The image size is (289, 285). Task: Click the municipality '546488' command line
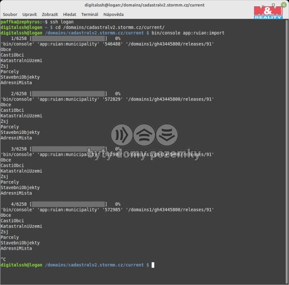107,44
